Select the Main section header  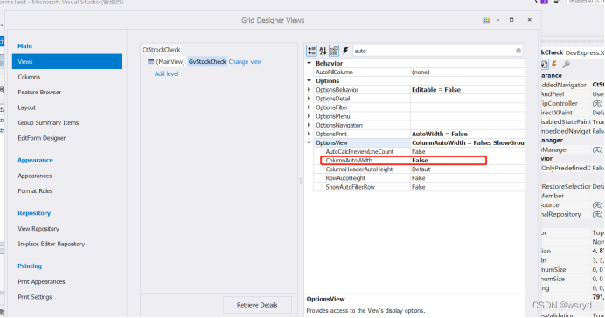pyautogui.click(x=25, y=46)
